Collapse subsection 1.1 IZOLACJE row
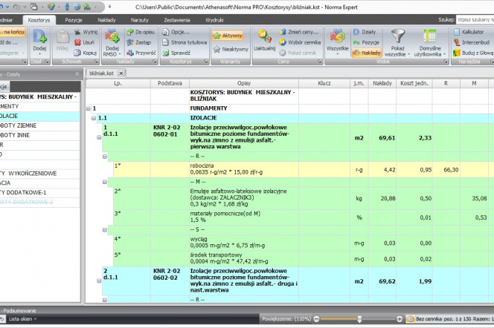The width and height of the screenshot is (494, 328). click(93, 118)
